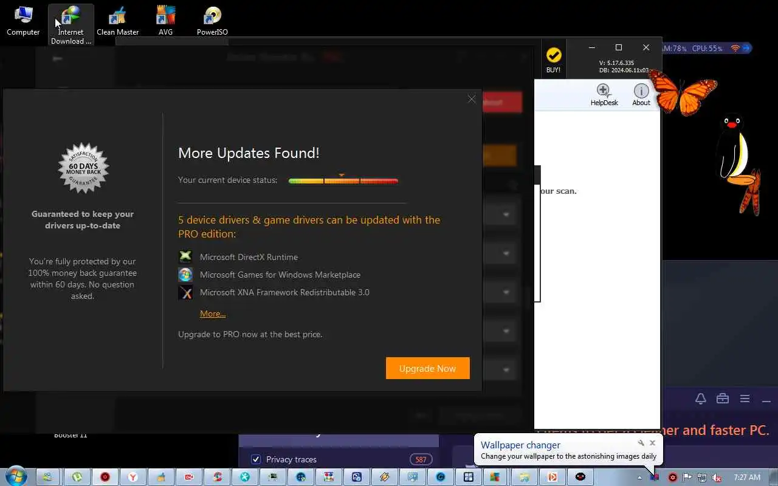
Task: Click the device status color bar
Action: click(343, 180)
